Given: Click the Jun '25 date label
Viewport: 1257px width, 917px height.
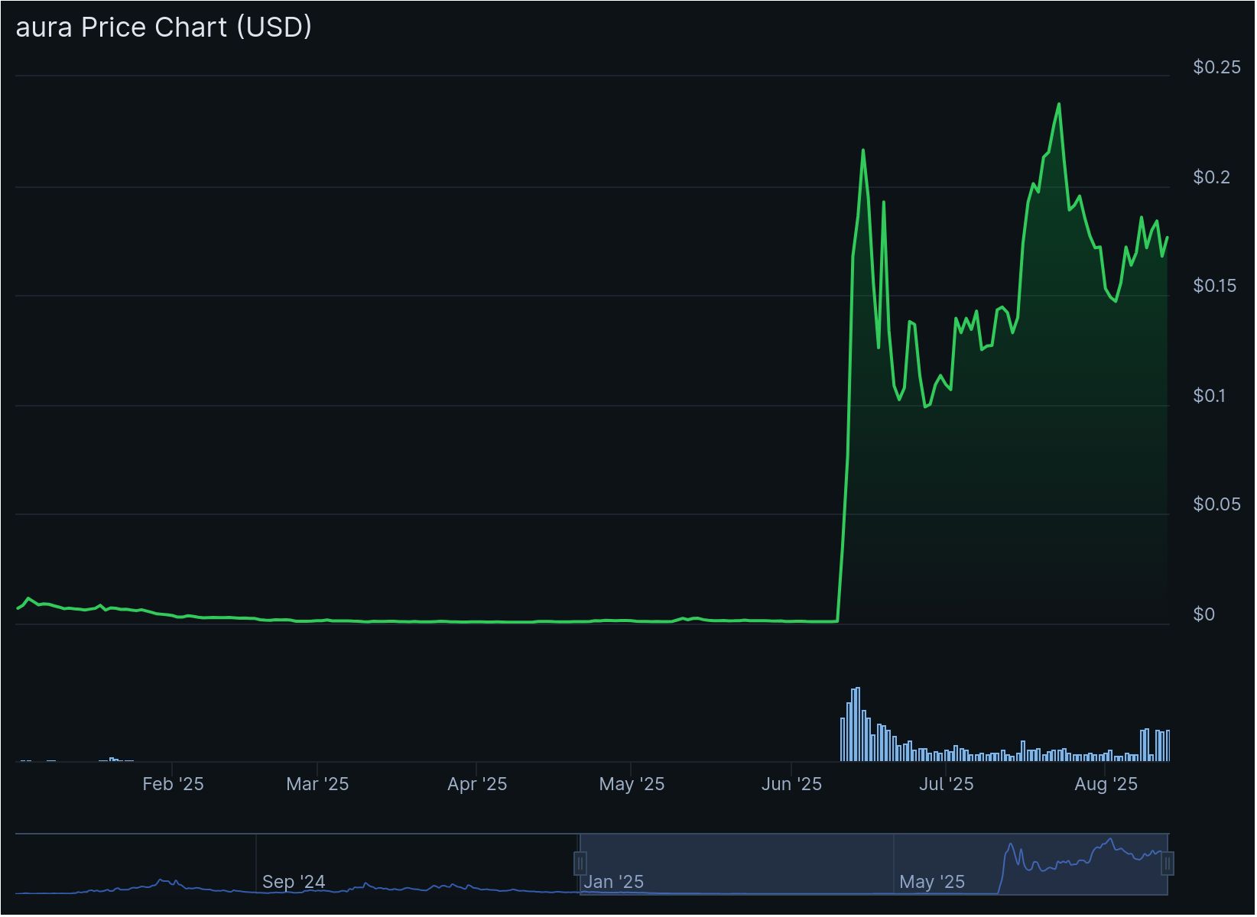Looking at the screenshot, I should 791,784.
